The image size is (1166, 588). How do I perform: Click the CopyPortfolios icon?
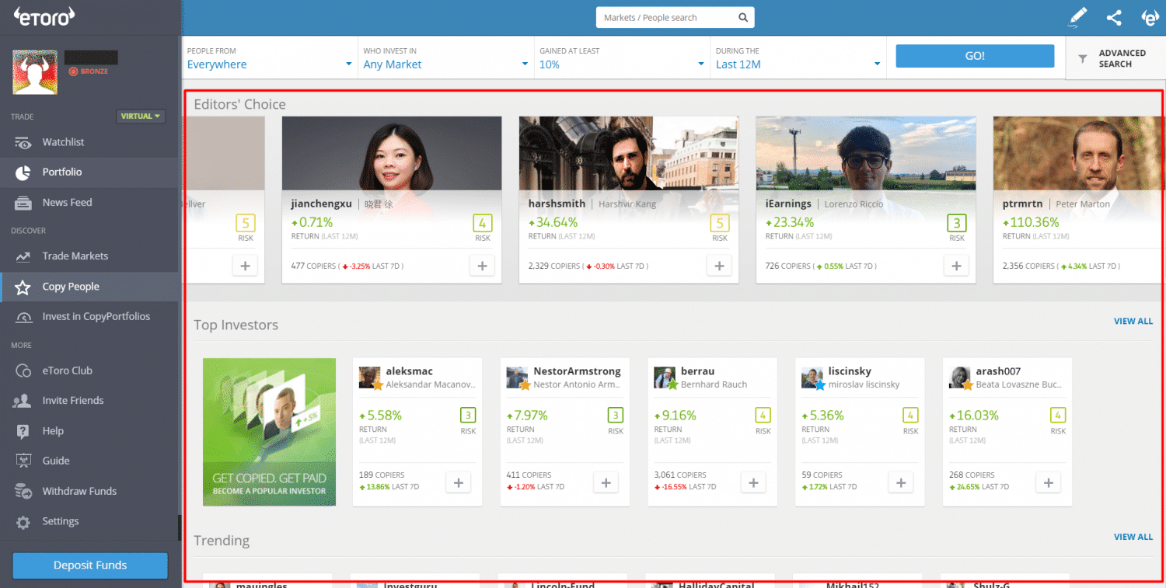pos(24,317)
